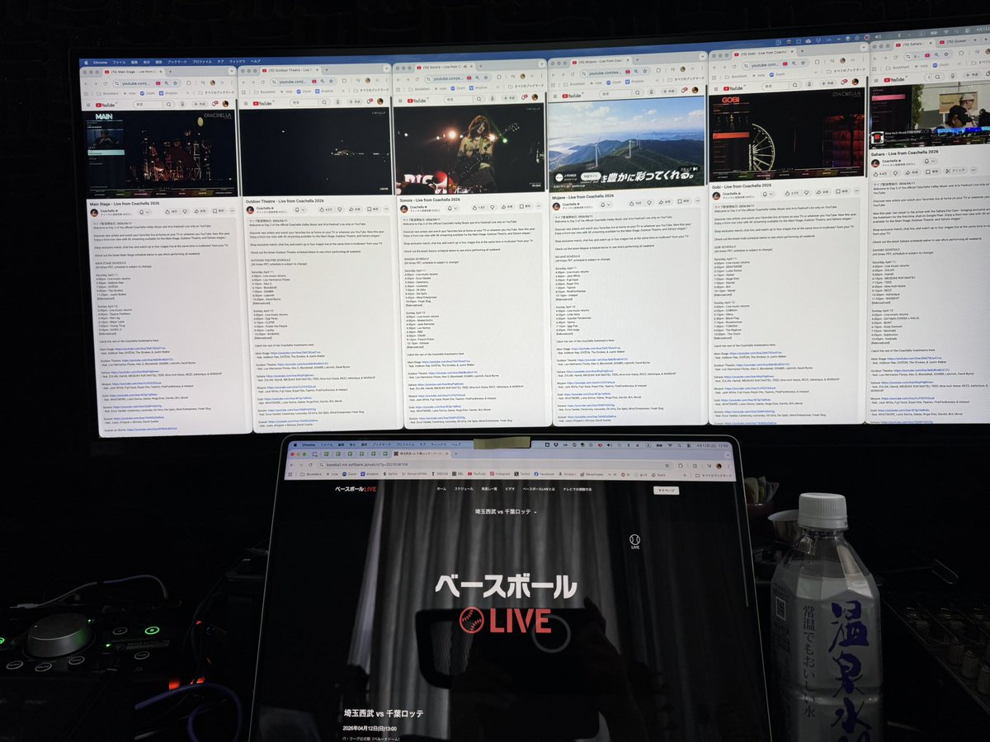The height and width of the screenshot is (742, 990).
Task: Dislike the Mojave live video
Action: click(x=649, y=203)
